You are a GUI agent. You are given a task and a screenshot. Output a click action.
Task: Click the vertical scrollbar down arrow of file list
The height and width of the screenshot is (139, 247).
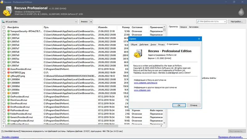pos(164,123)
